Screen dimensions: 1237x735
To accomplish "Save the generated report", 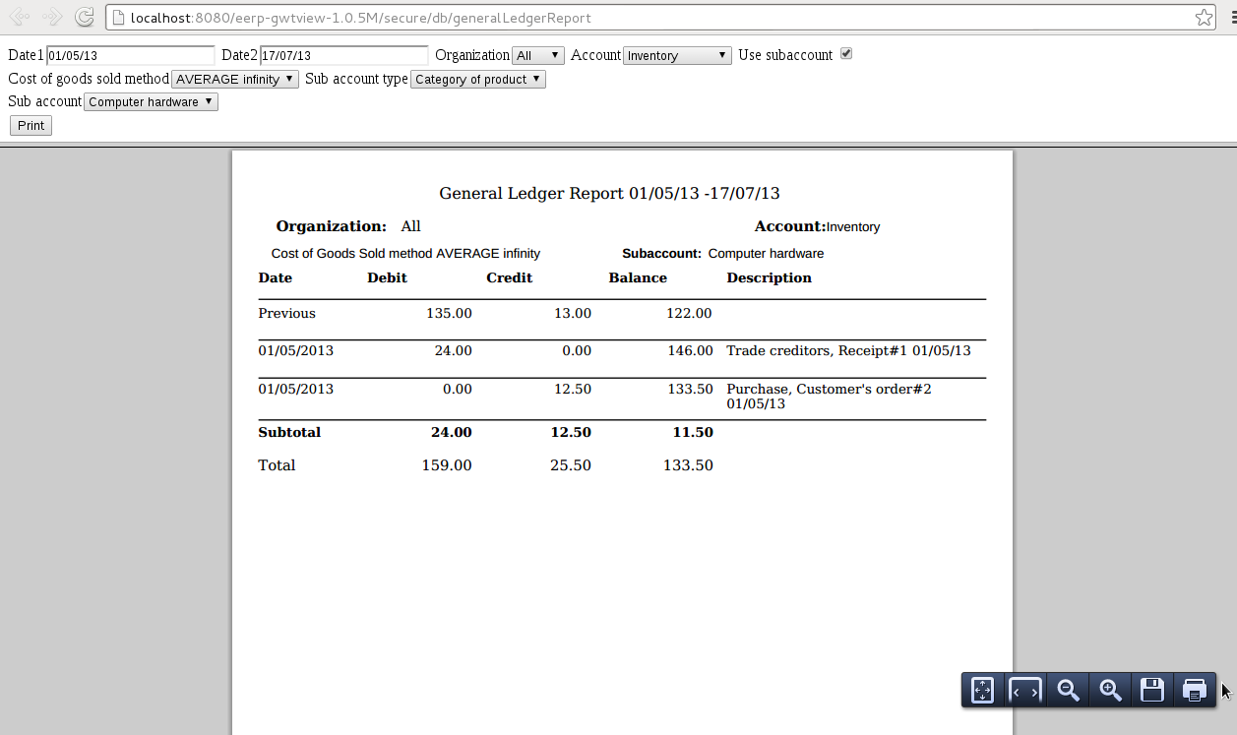I will point(1152,690).
